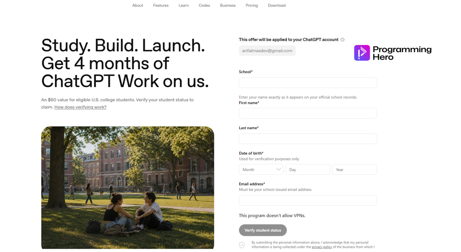Click the shield checkmark privacy icon
This screenshot has height=252, width=461.
pyautogui.click(x=242, y=245)
